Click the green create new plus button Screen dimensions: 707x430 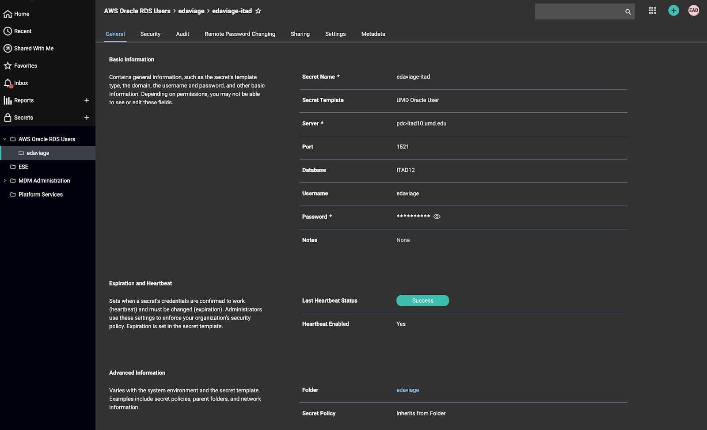(673, 11)
